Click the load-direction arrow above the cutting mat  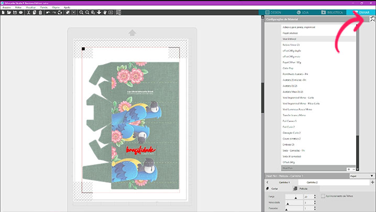[x=132, y=33]
